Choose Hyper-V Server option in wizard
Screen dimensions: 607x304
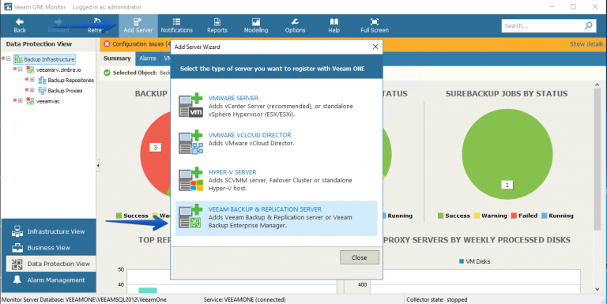pyautogui.click(x=276, y=180)
